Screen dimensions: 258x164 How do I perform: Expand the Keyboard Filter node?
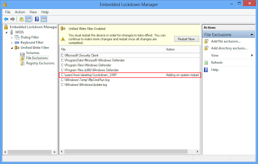click(12, 43)
